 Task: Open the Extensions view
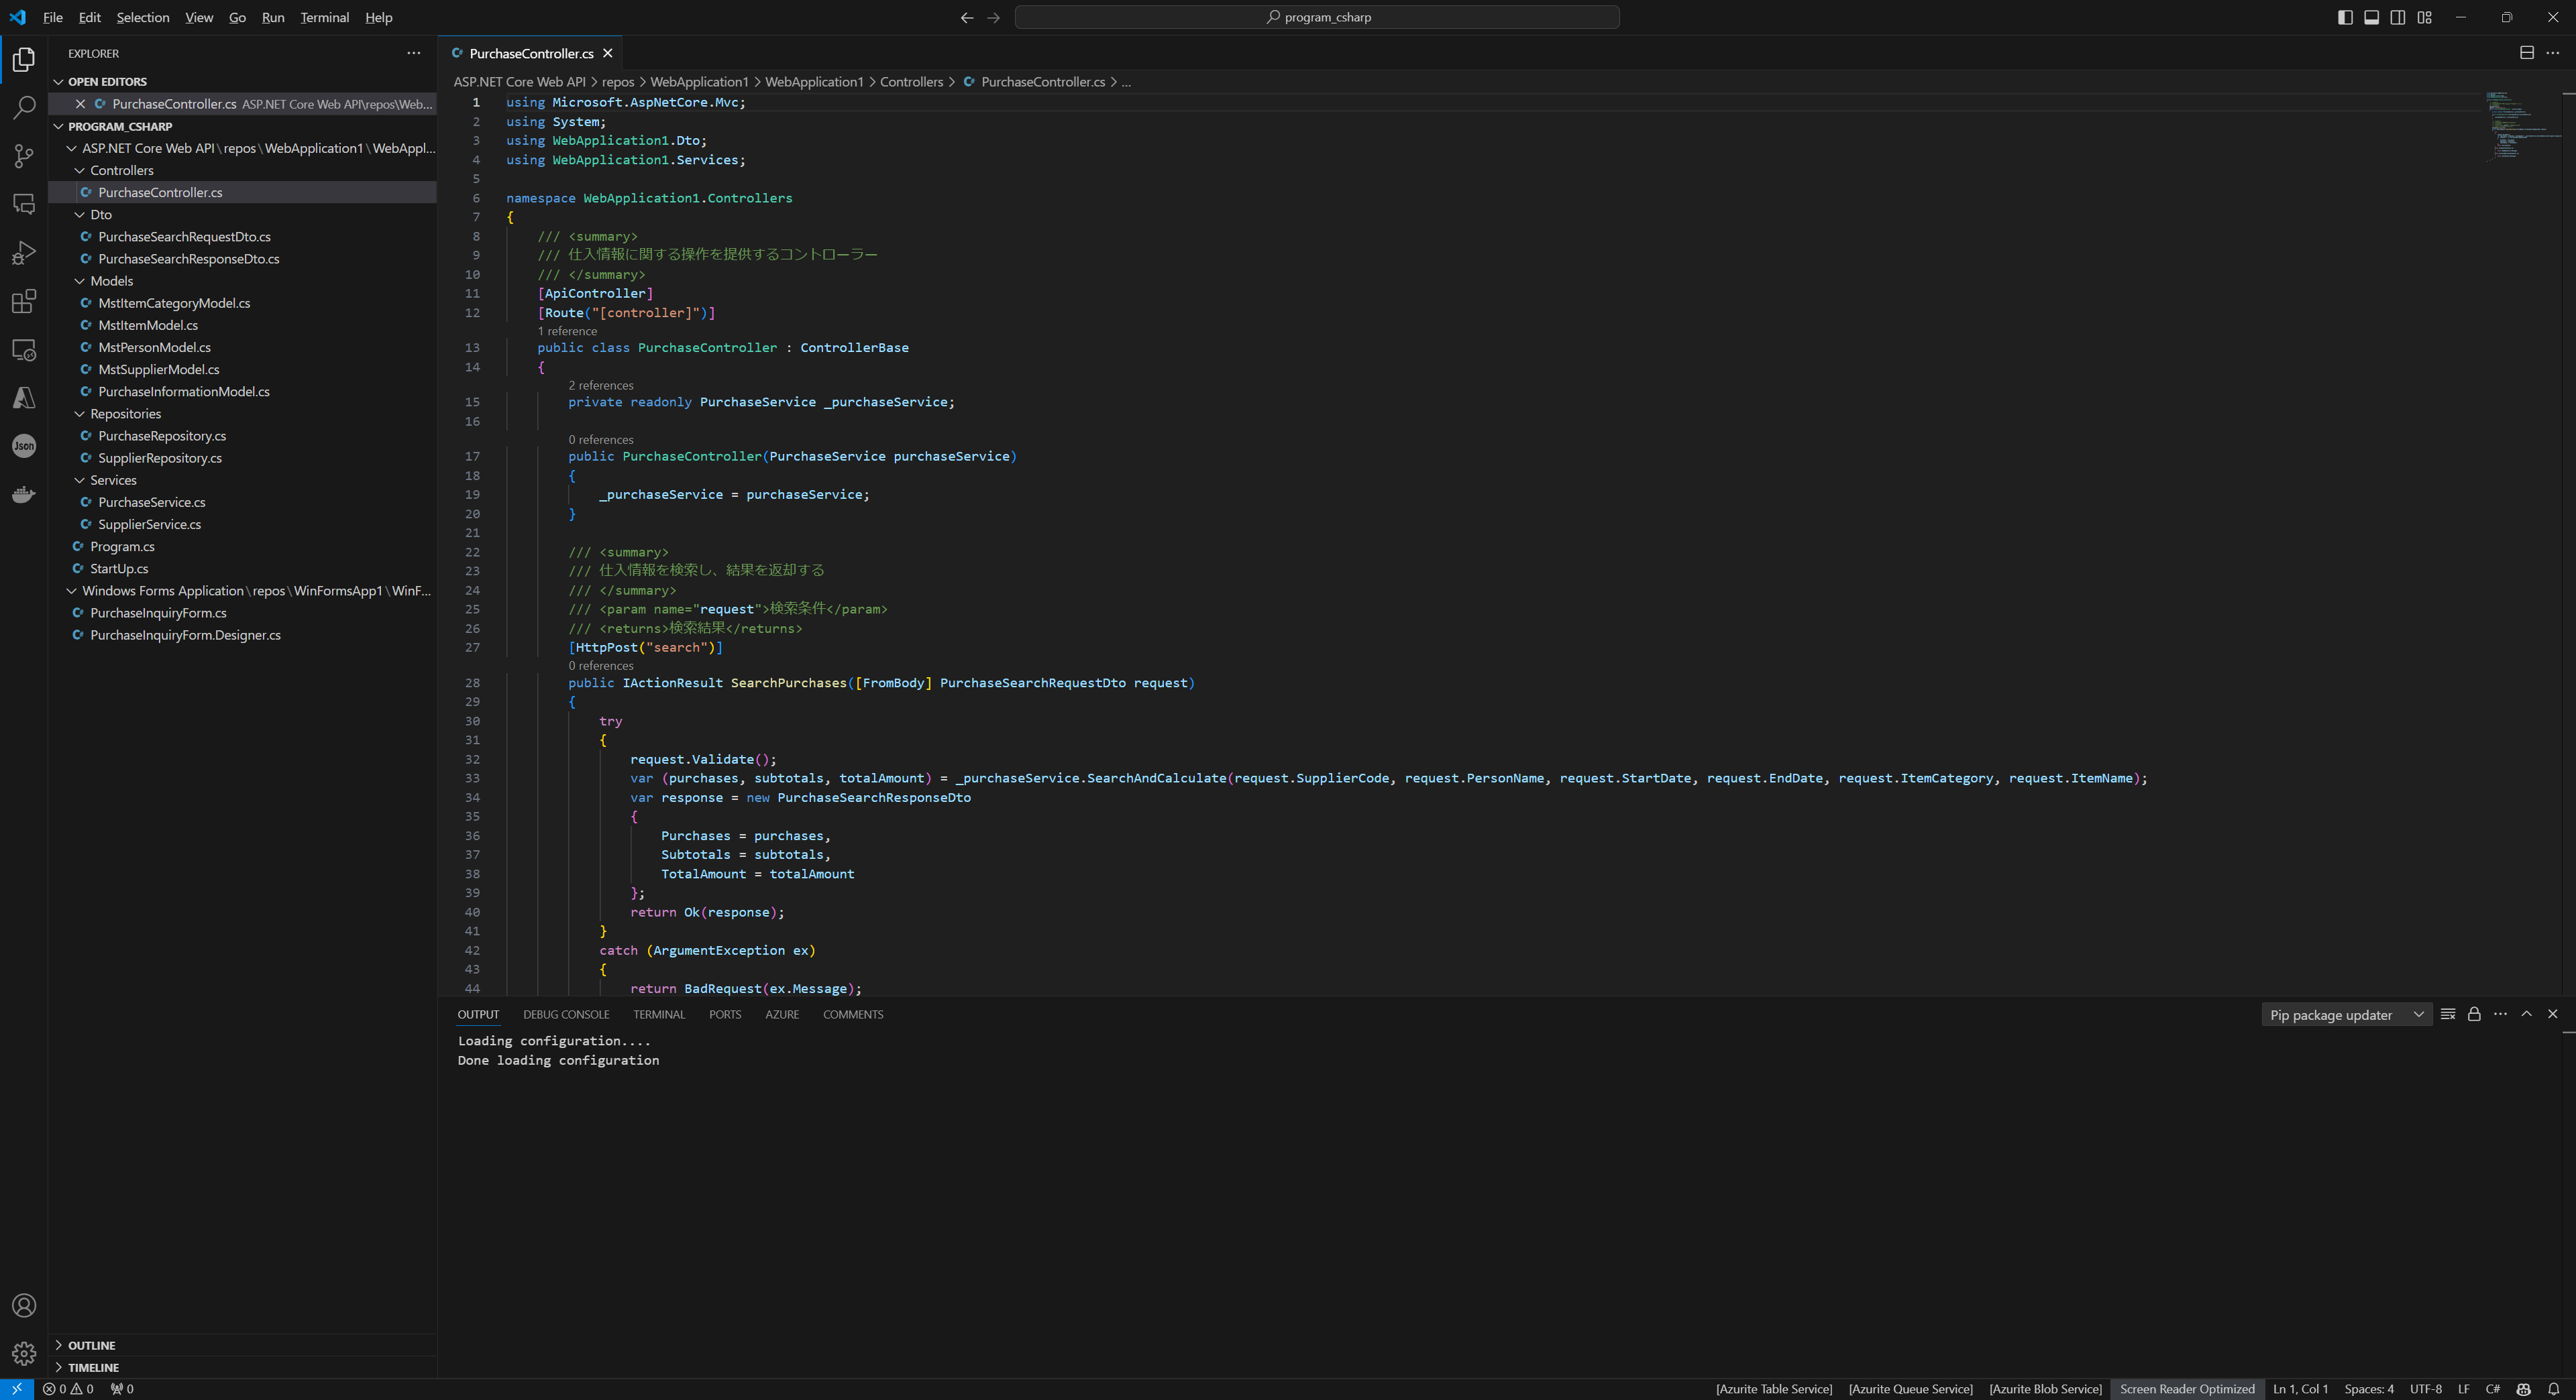tap(24, 302)
